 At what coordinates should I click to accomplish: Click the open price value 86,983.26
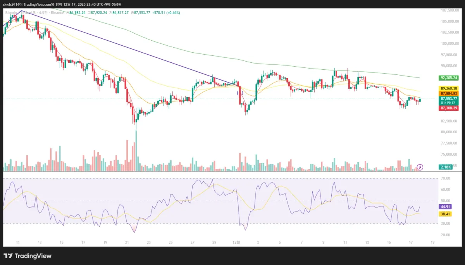point(77,13)
